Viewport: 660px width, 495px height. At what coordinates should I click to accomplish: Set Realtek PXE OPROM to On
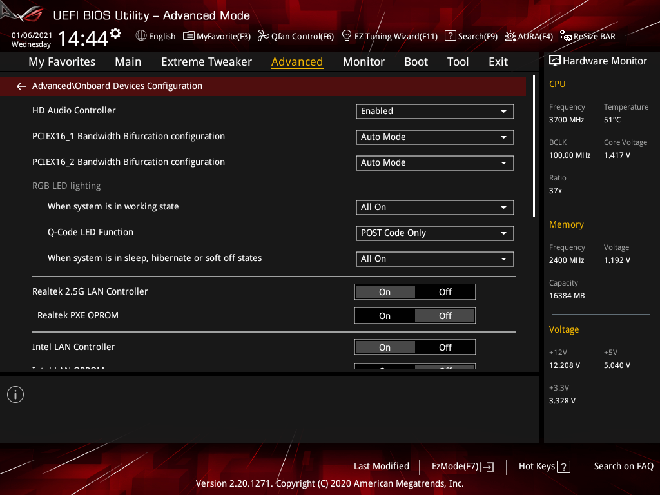click(x=385, y=316)
